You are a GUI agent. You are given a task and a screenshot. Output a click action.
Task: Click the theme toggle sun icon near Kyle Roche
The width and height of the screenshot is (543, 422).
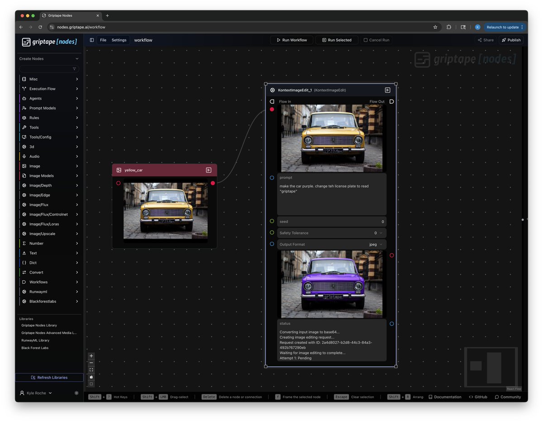[x=76, y=393]
